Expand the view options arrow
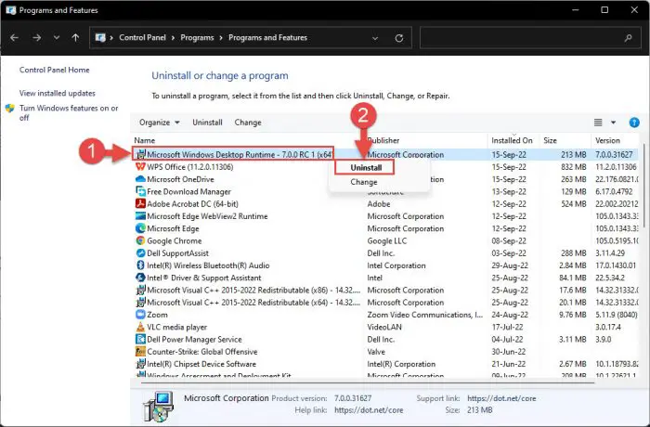650x427 pixels. 613,123
